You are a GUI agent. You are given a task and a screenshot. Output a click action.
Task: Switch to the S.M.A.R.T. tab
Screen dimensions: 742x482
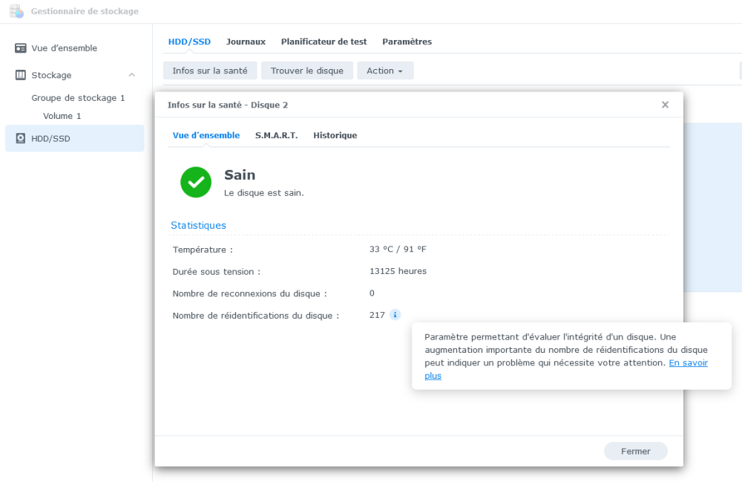(x=276, y=135)
